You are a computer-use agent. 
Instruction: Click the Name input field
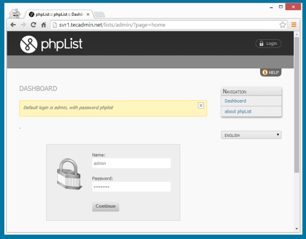click(x=131, y=163)
